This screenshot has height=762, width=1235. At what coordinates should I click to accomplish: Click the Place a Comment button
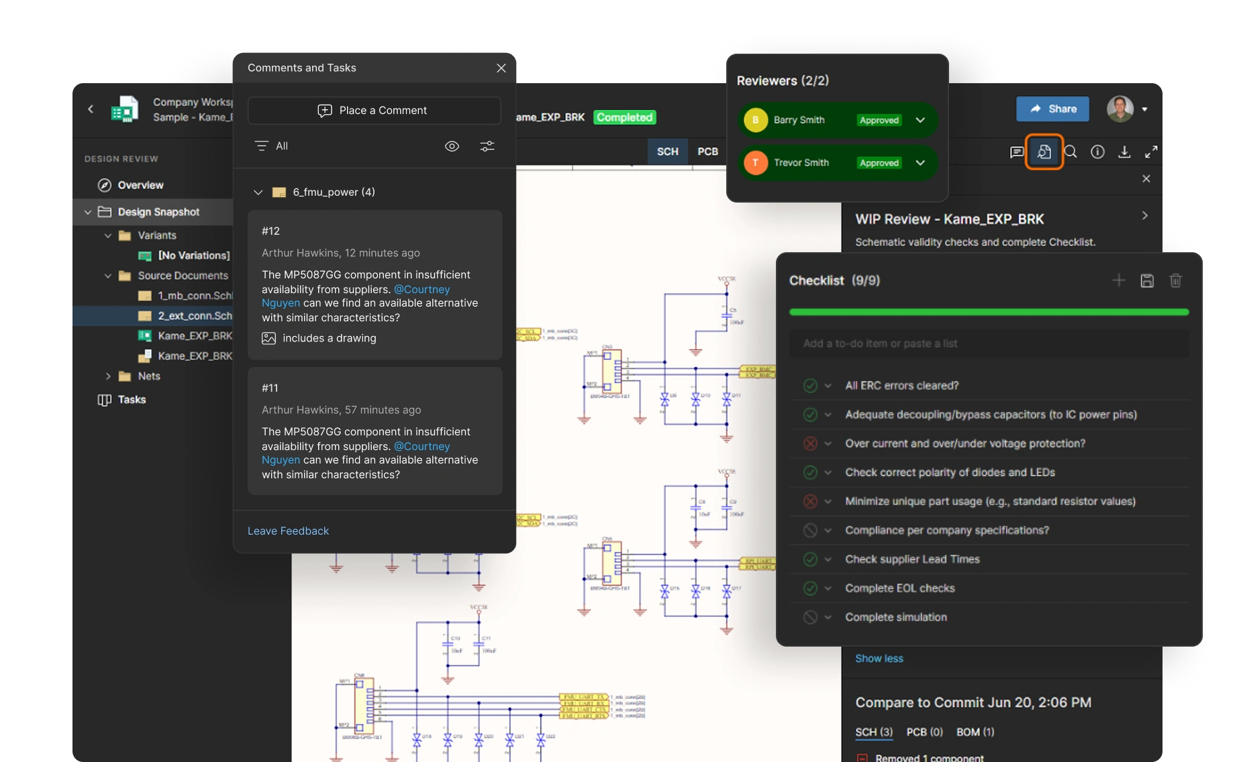pyautogui.click(x=375, y=111)
